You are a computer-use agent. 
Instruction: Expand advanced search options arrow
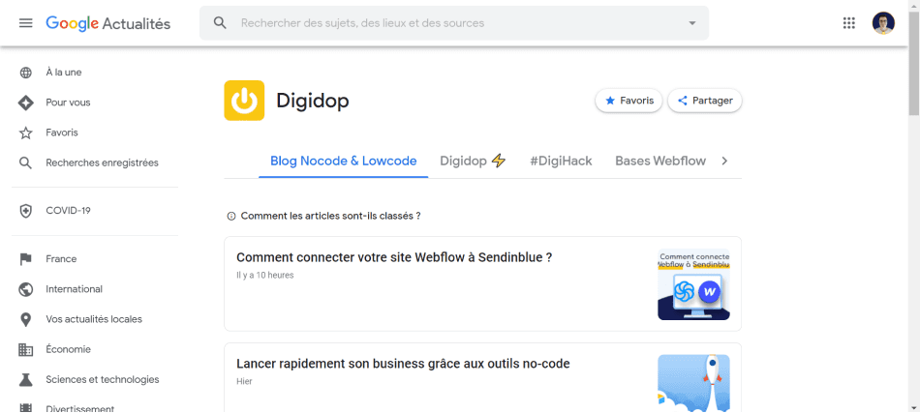coord(692,23)
